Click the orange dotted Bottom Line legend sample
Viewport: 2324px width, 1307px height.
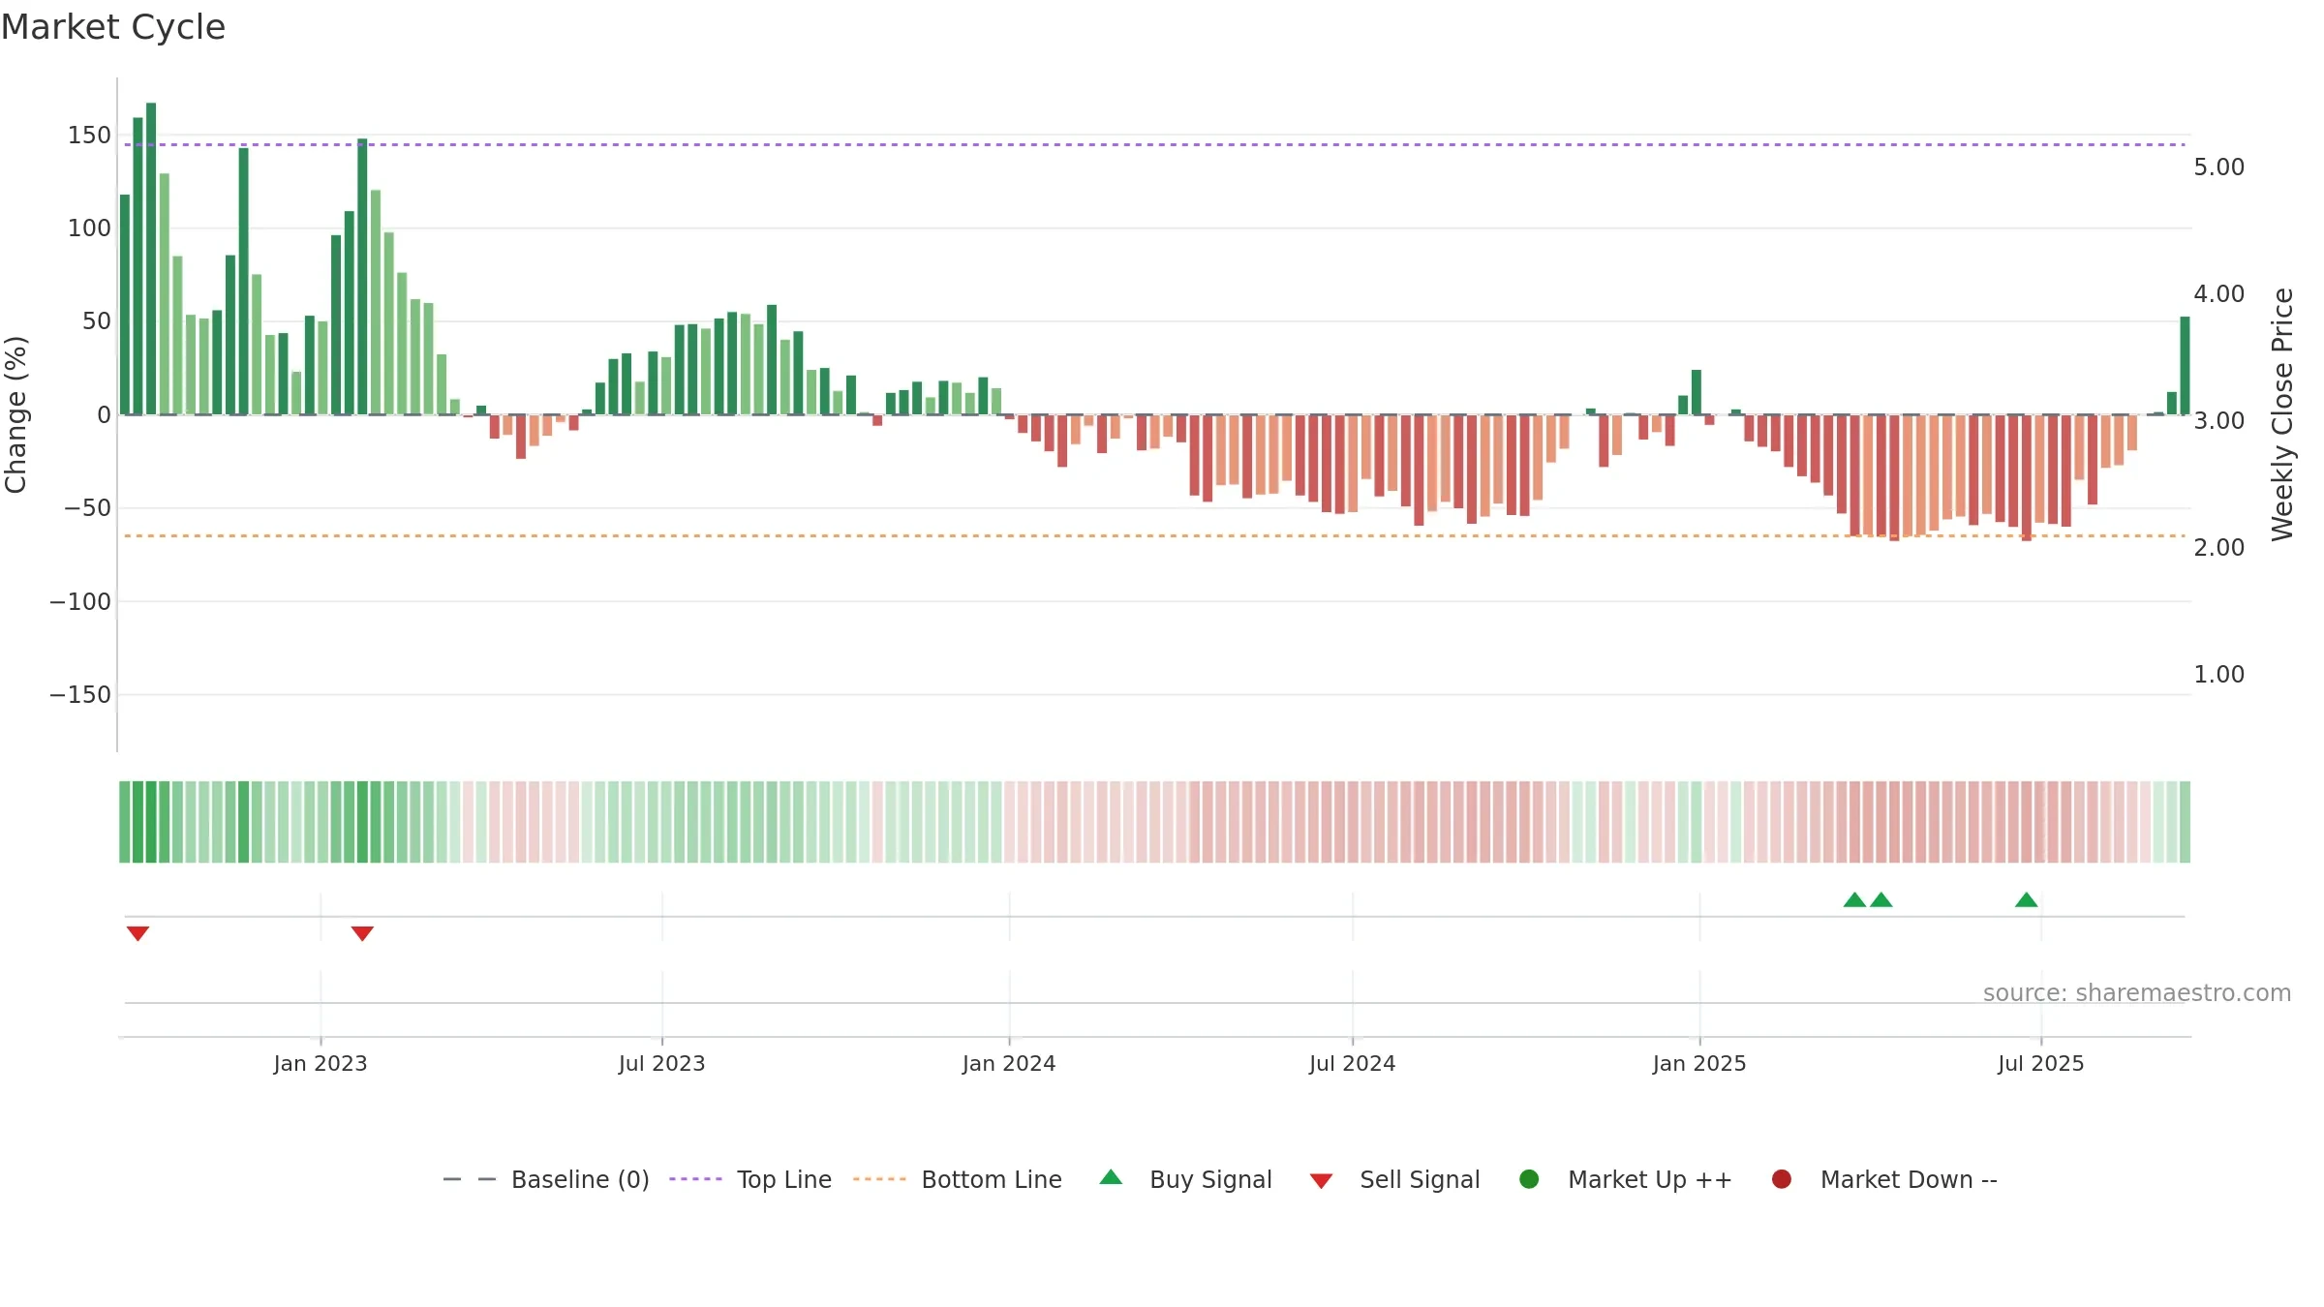(x=879, y=1179)
